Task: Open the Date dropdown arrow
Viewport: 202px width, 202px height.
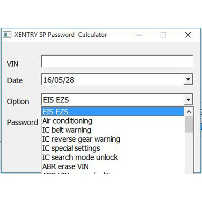Action: pyautogui.click(x=188, y=79)
